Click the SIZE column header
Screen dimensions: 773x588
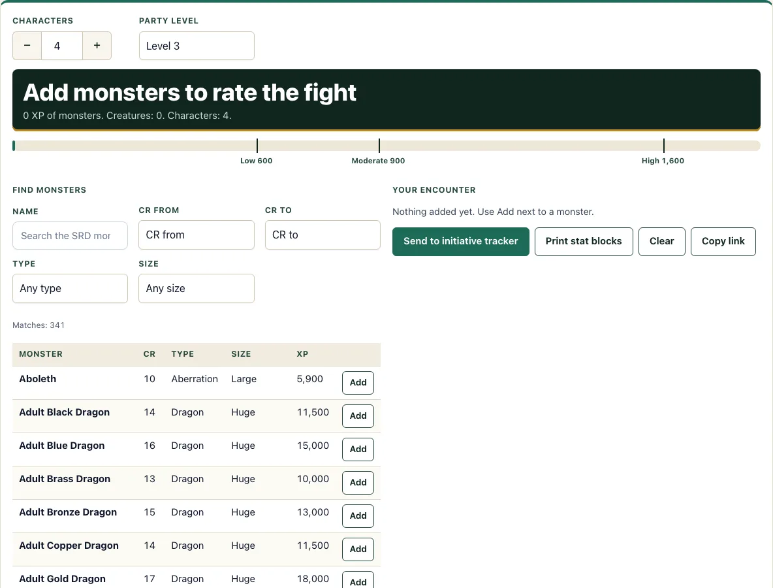tap(241, 354)
